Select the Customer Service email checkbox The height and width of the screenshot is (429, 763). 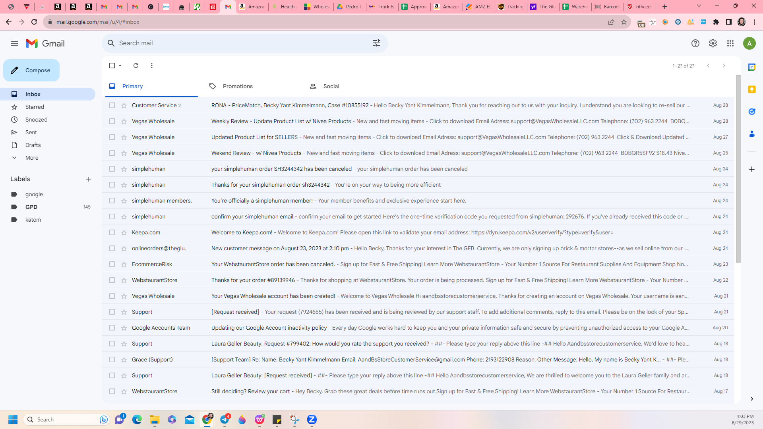112,105
